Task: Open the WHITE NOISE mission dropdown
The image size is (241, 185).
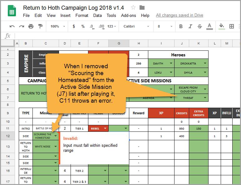Action: (56, 146)
